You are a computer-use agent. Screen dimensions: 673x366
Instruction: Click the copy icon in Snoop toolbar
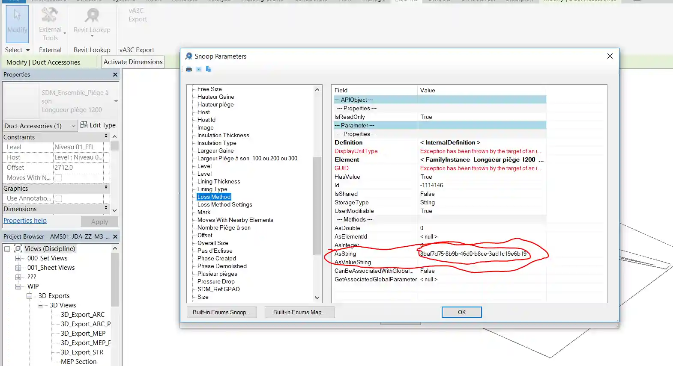click(x=208, y=69)
